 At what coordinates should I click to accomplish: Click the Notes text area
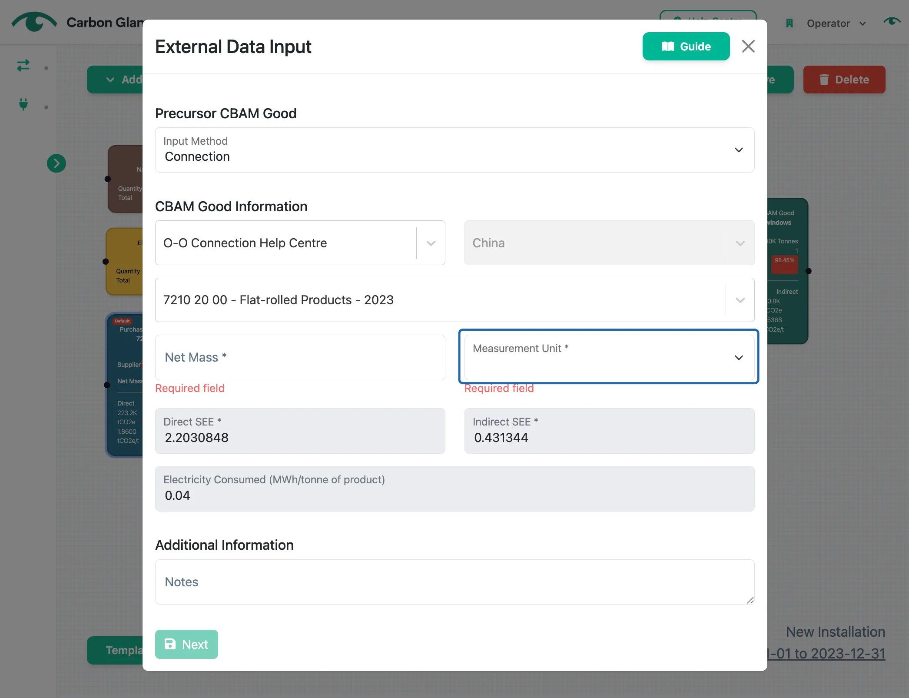point(454,582)
